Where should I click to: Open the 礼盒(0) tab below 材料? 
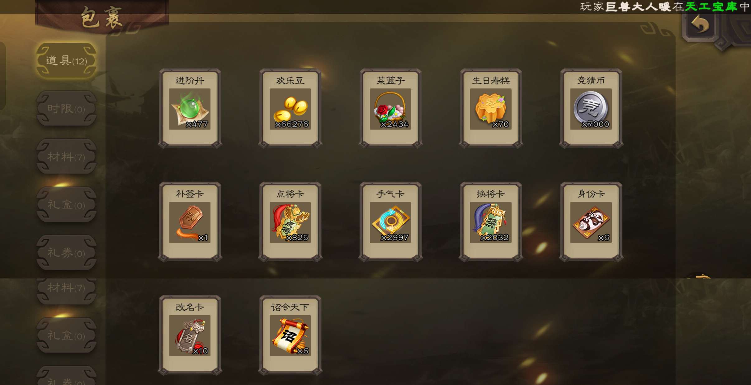point(66,204)
